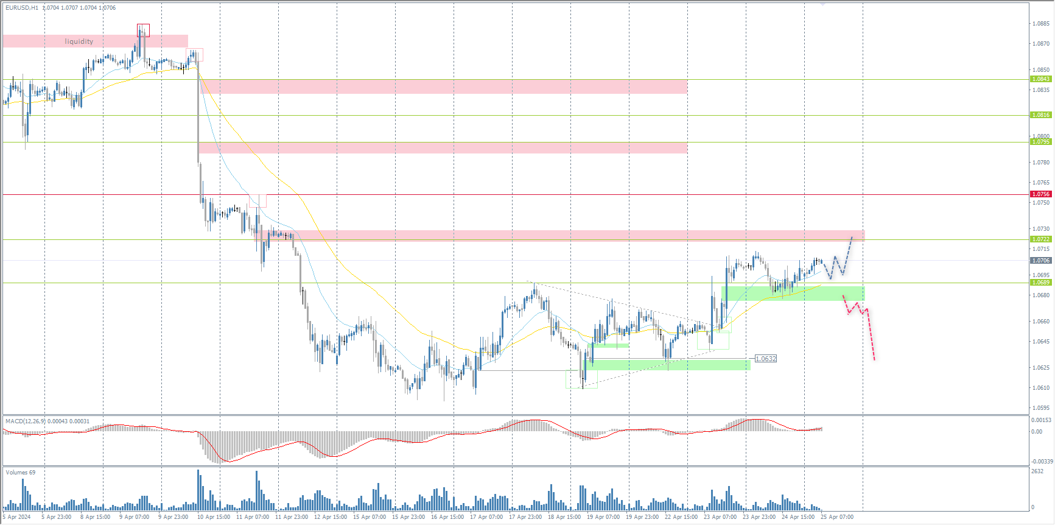
Task: Click the 1.0765 price axis value
Action: 1040,183
